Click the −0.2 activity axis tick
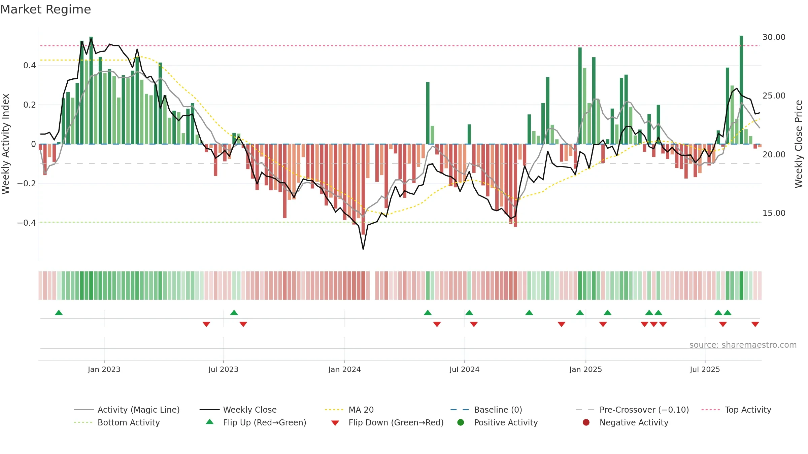The height and width of the screenshot is (454, 808). [x=27, y=183]
